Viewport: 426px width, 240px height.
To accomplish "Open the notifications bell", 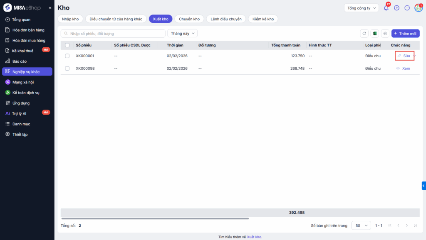I will tap(386, 8).
